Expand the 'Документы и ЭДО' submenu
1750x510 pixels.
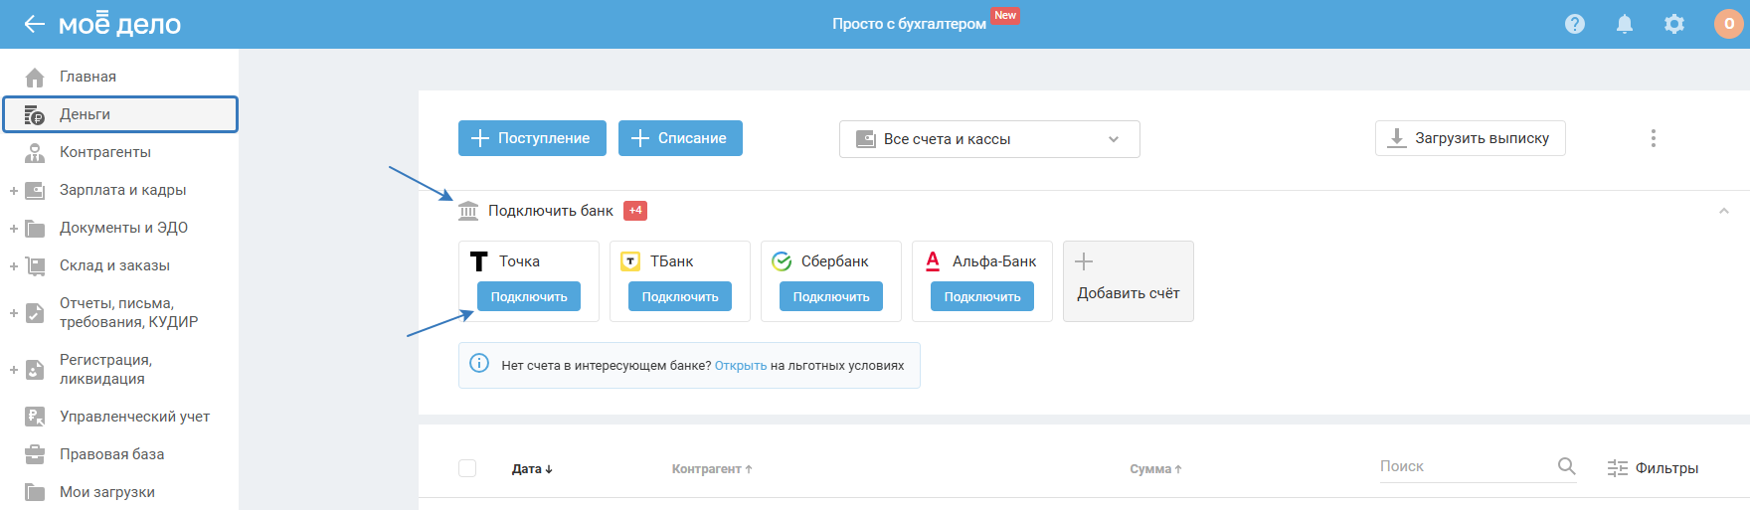pyautogui.click(x=14, y=228)
